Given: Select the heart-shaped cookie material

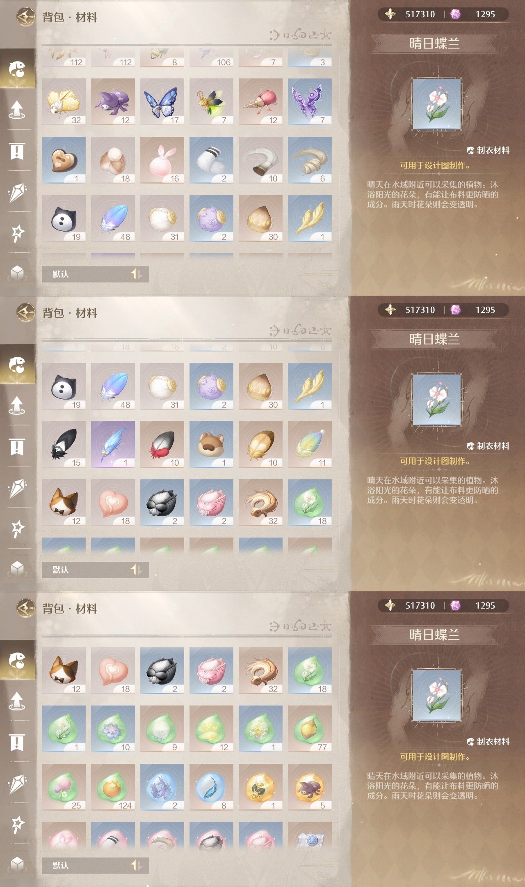Looking at the screenshot, I should coord(64,160).
